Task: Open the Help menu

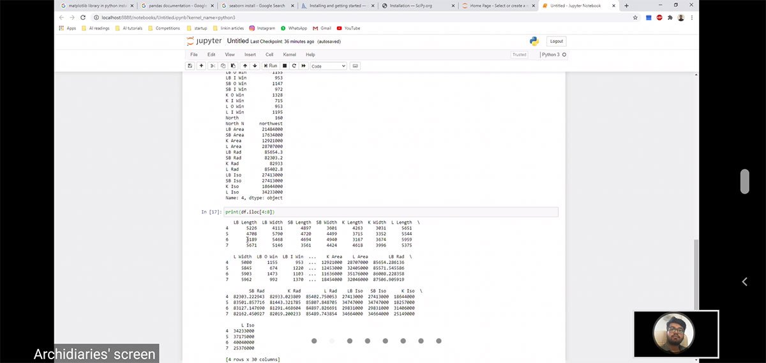Action: pos(310,55)
